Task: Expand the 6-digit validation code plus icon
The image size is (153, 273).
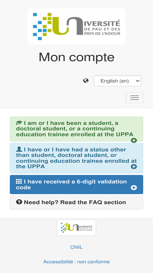Action: click(x=134, y=187)
